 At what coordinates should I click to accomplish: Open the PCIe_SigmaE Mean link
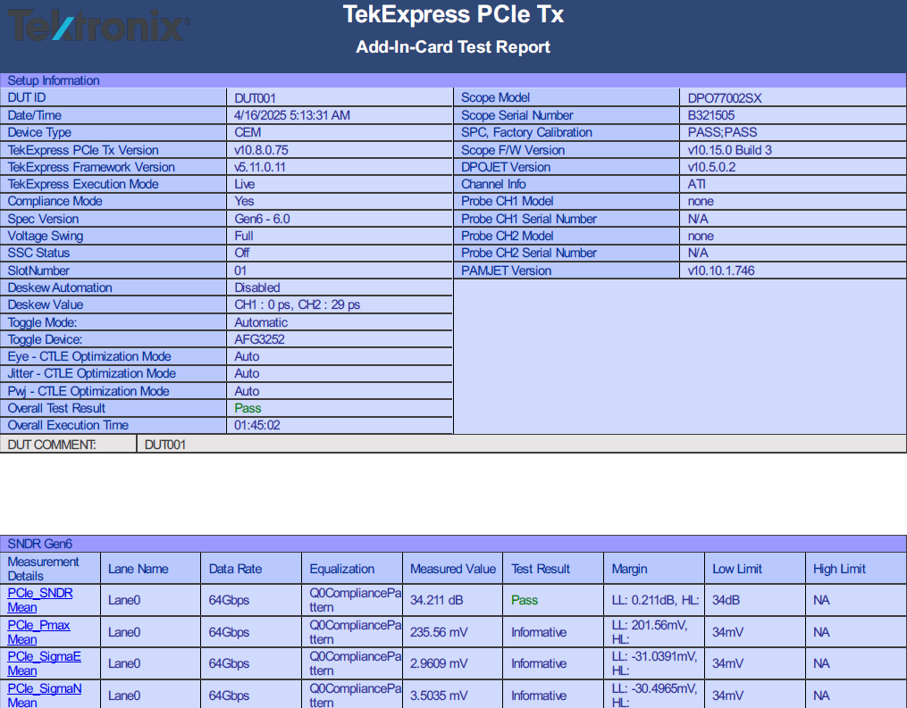click(44, 663)
